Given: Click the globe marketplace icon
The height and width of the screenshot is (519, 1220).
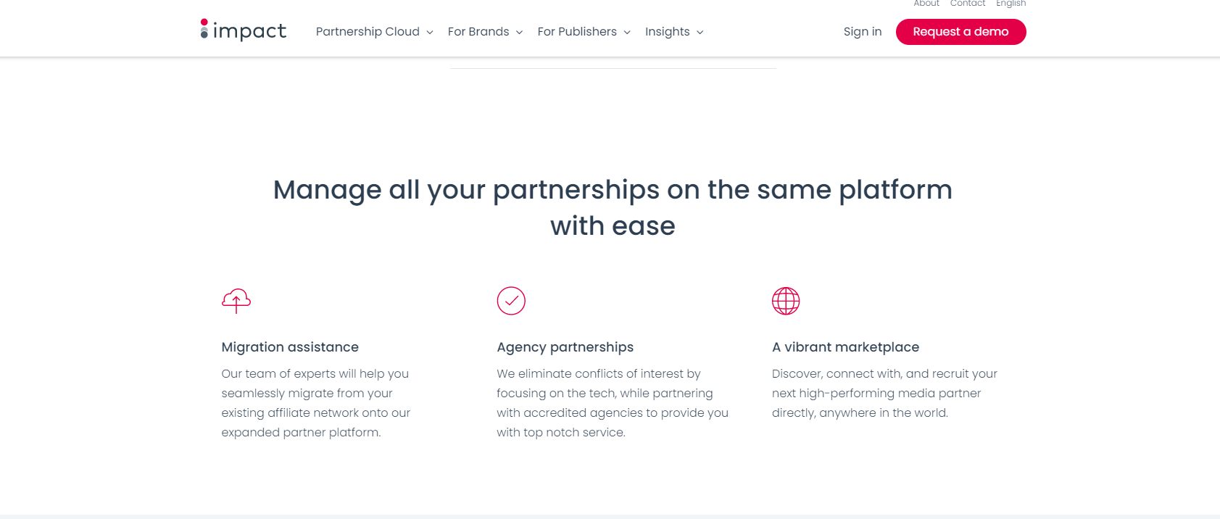Looking at the screenshot, I should [786, 301].
